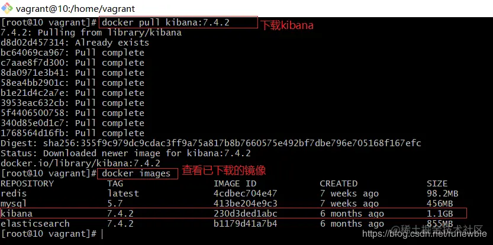Click the 'elasticsearch' repository name

pos(35,224)
